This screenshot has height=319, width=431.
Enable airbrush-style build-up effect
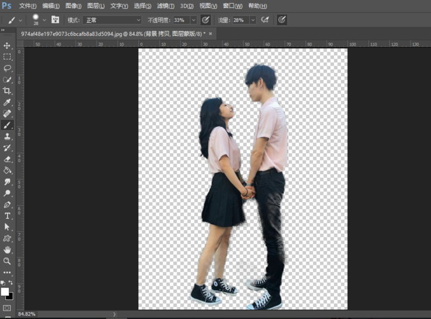[x=265, y=20]
